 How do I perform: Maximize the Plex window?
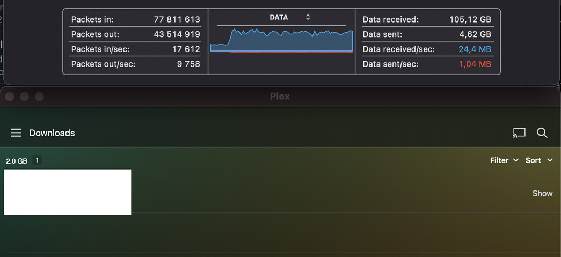pyautogui.click(x=39, y=97)
